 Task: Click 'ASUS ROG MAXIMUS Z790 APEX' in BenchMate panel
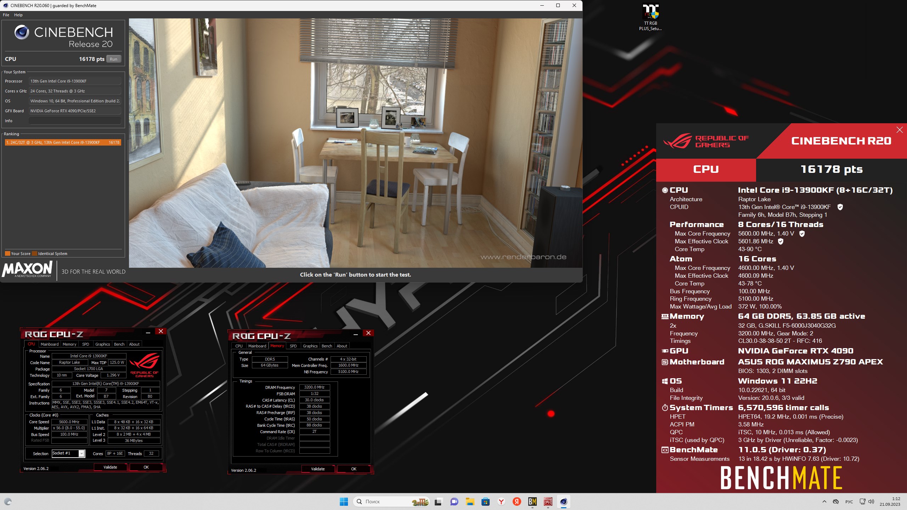tap(811, 362)
